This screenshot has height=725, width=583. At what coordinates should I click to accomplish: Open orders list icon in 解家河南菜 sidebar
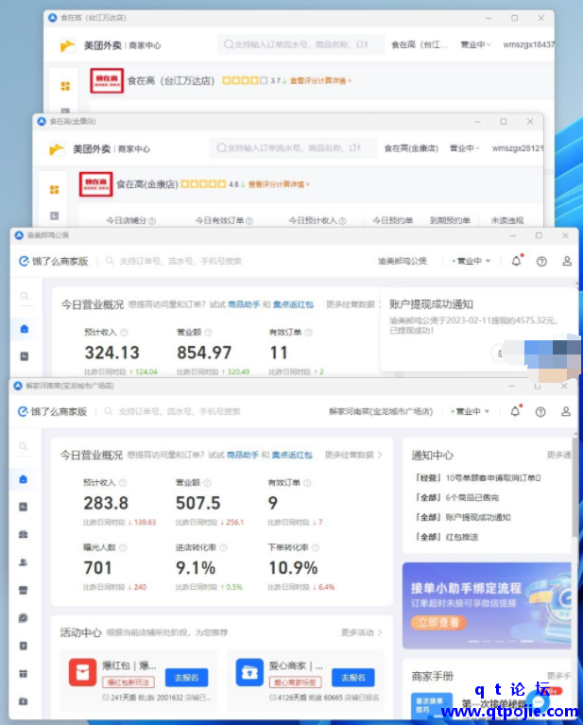23,507
